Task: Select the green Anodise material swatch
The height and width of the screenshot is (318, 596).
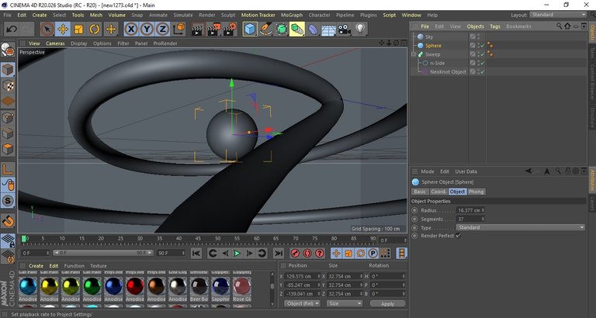Action: point(92,286)
